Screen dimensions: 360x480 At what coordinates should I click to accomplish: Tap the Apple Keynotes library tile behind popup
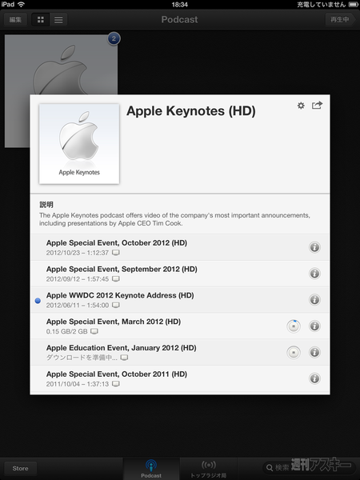point(61,65)
